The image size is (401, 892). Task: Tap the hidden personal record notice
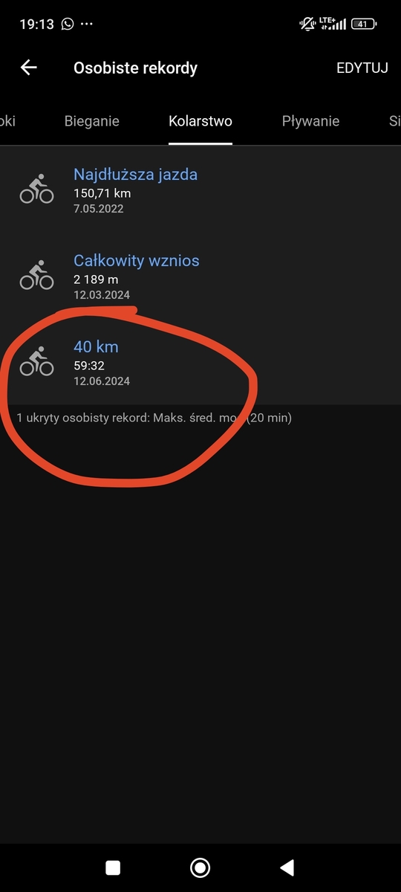pyautogui.click(x=154, y=418)
